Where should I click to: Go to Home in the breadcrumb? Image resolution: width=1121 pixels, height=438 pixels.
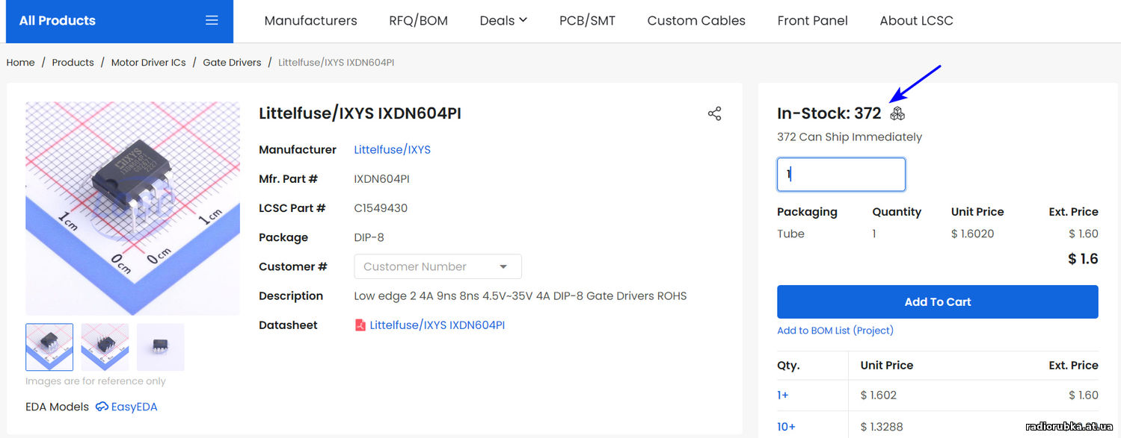[20, 63]
